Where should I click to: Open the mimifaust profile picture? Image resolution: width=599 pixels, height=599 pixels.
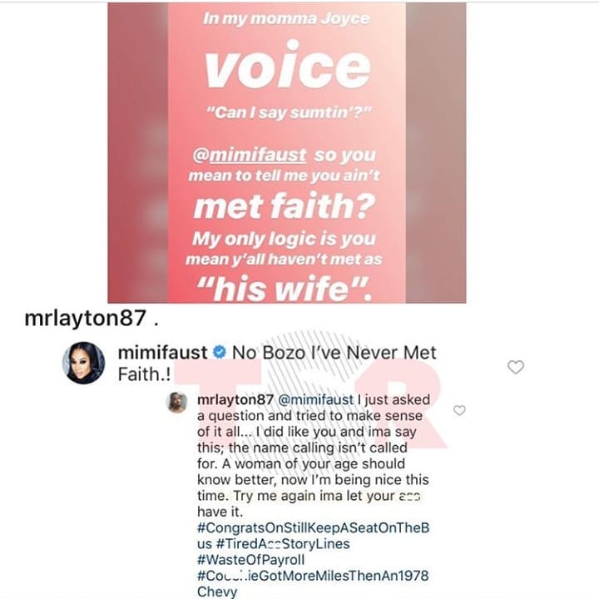84,363
